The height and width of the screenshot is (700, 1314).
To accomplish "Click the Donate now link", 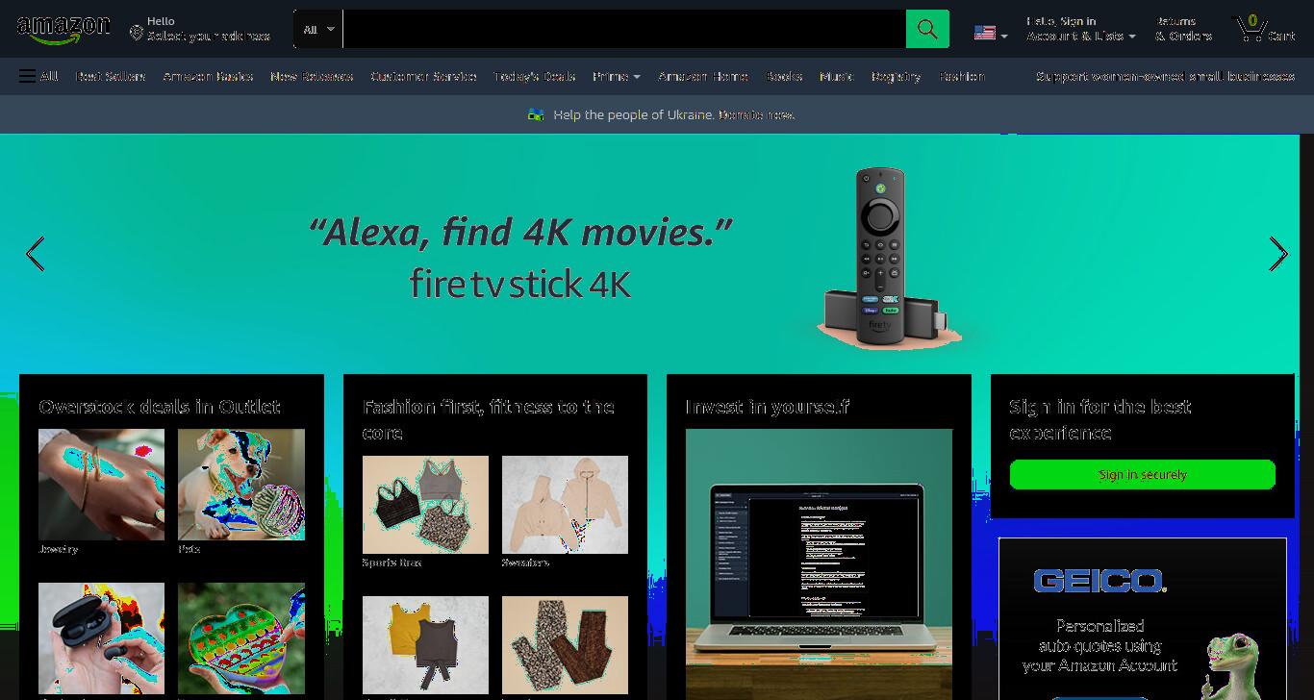I will [756, 114].
